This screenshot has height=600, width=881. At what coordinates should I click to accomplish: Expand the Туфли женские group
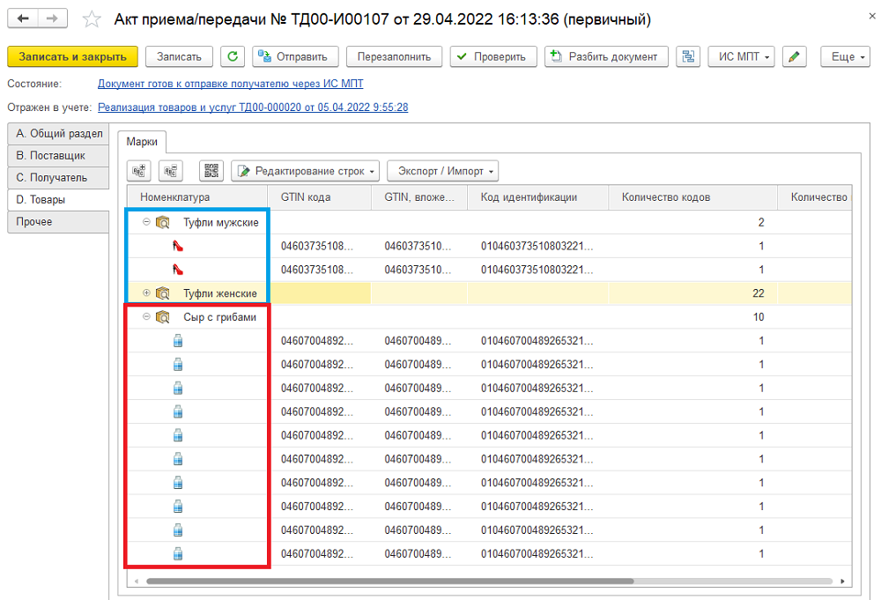coord(146,293)
